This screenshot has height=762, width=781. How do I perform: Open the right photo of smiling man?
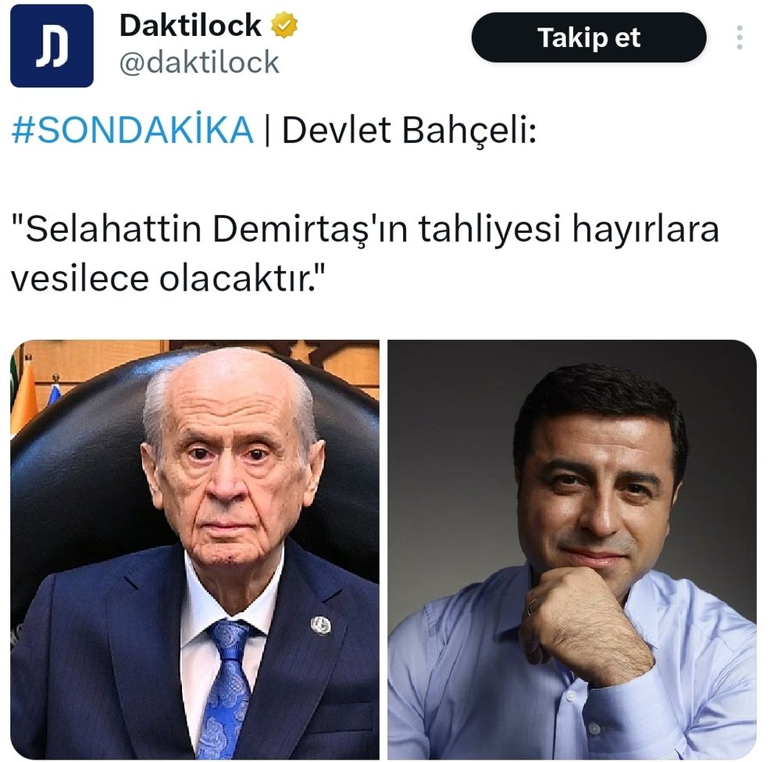point(572,549)
